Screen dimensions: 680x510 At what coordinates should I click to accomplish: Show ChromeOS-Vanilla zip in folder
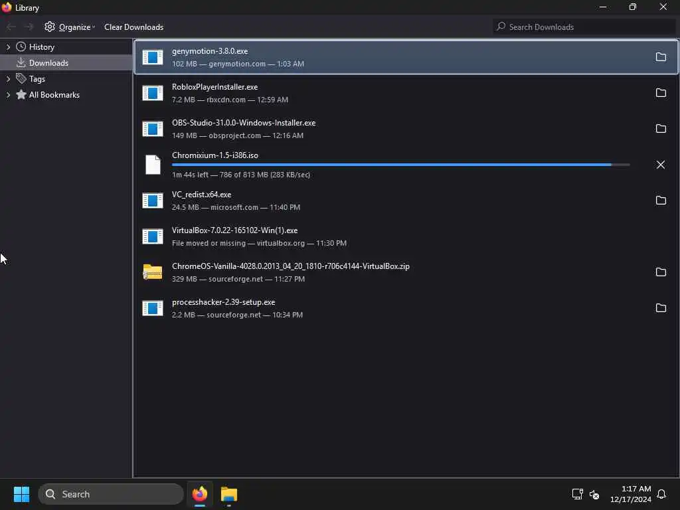click(x=661, y=272)
